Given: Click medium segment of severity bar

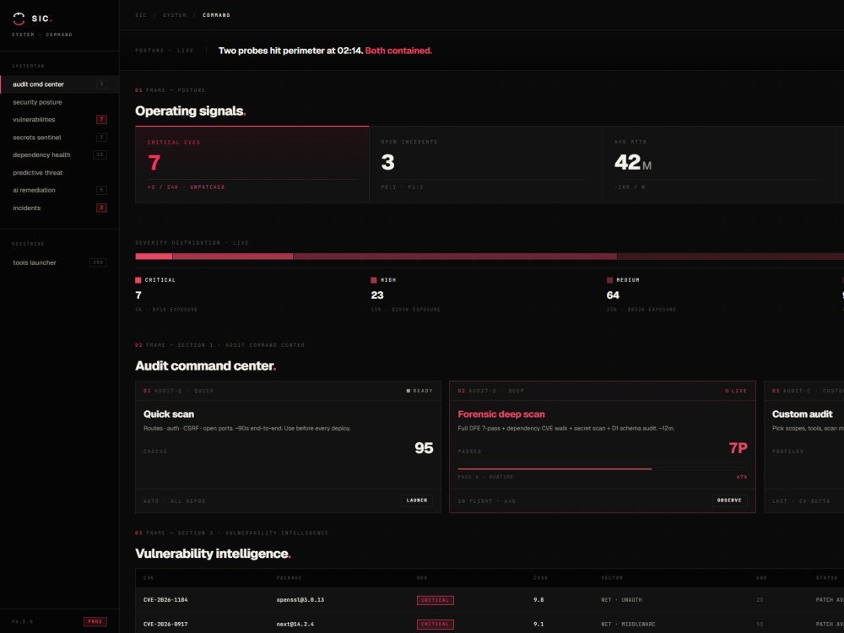Looking at the screenshot, I should 455,257.
